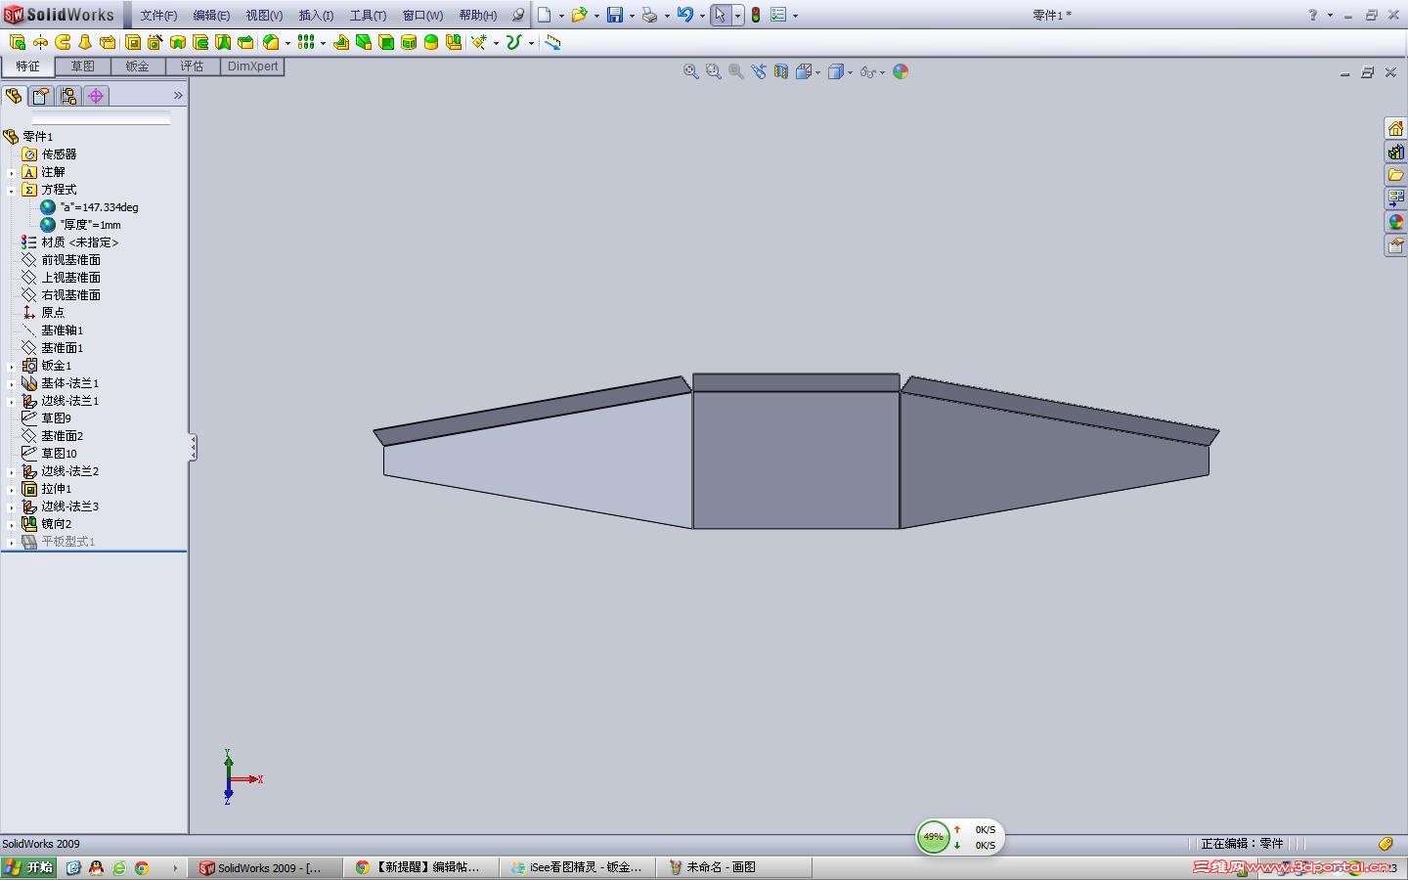The image size is (1408, 880).
Task: Collapse the 方程式 tree node
Action: click(x=12, y=190)
